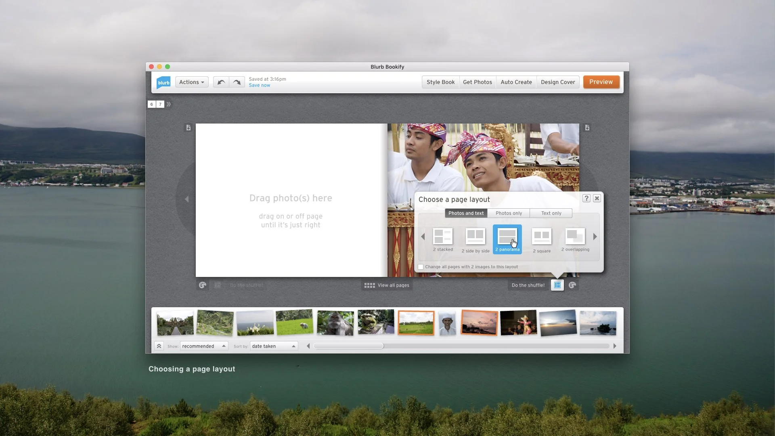Pick the 2 overlapping layout icon
775x436 pixels.
575,236
